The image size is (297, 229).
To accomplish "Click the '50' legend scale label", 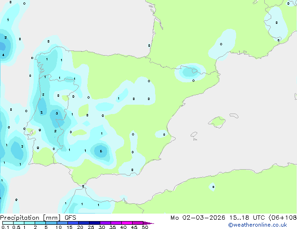I will pos(145,227).
